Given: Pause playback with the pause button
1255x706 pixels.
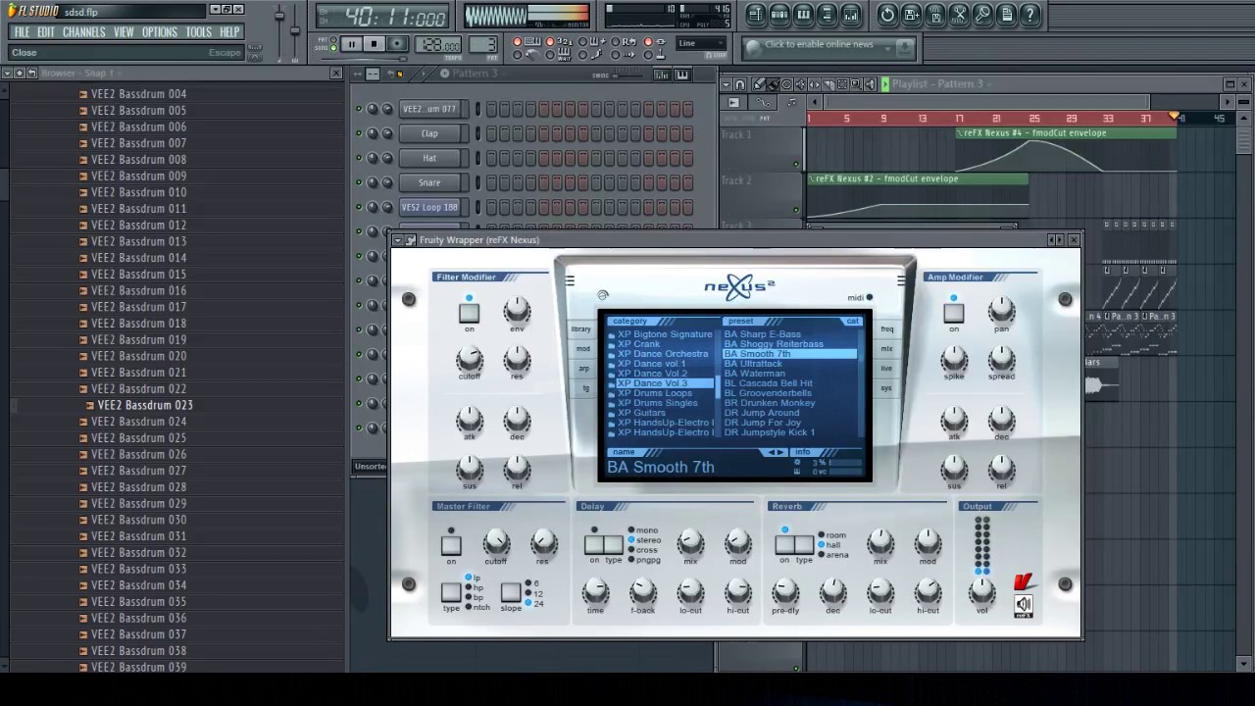Looking at the screenshot, I should (x=352, y=44).
